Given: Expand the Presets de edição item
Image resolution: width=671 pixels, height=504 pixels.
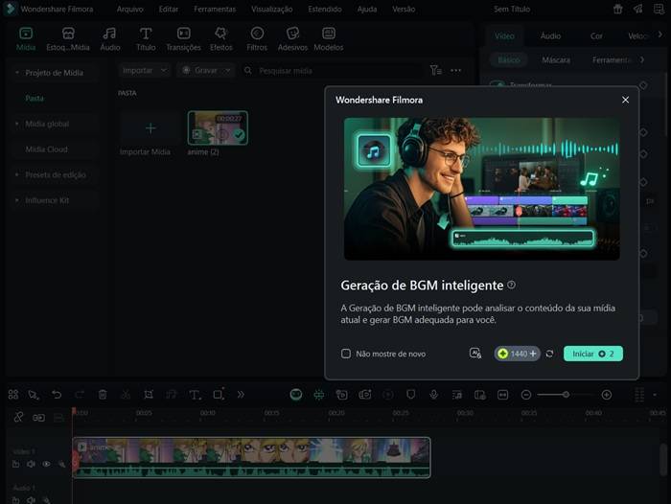Looking at the screenshot, I should pyautogui.click(x=17, y=174).
